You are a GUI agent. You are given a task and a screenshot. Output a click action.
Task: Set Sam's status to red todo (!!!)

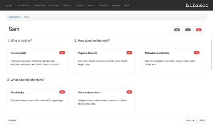[198, 30]
